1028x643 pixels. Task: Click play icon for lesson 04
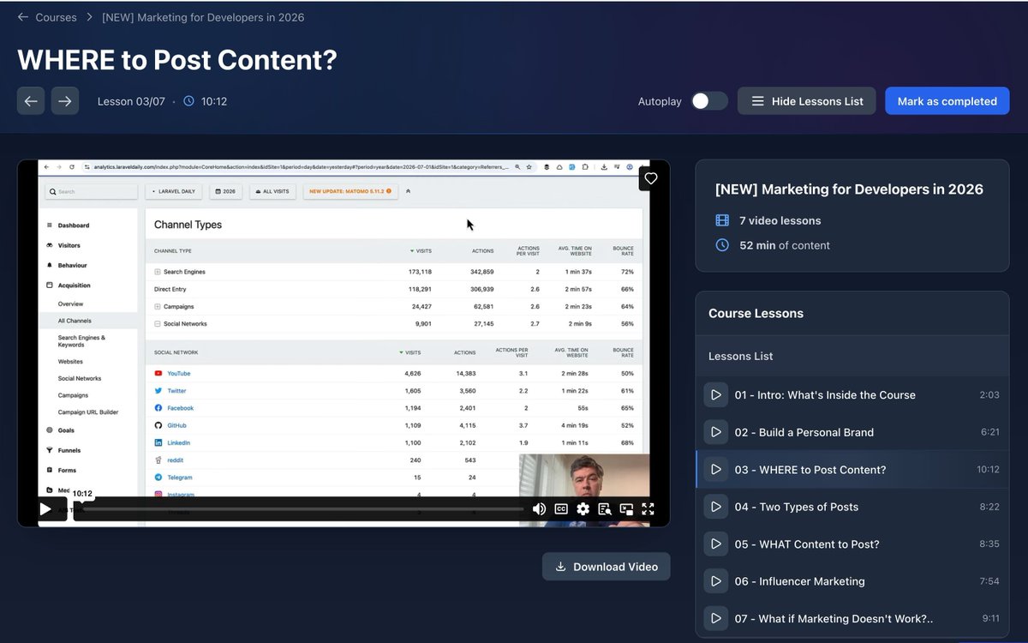(x=715, y=507)
